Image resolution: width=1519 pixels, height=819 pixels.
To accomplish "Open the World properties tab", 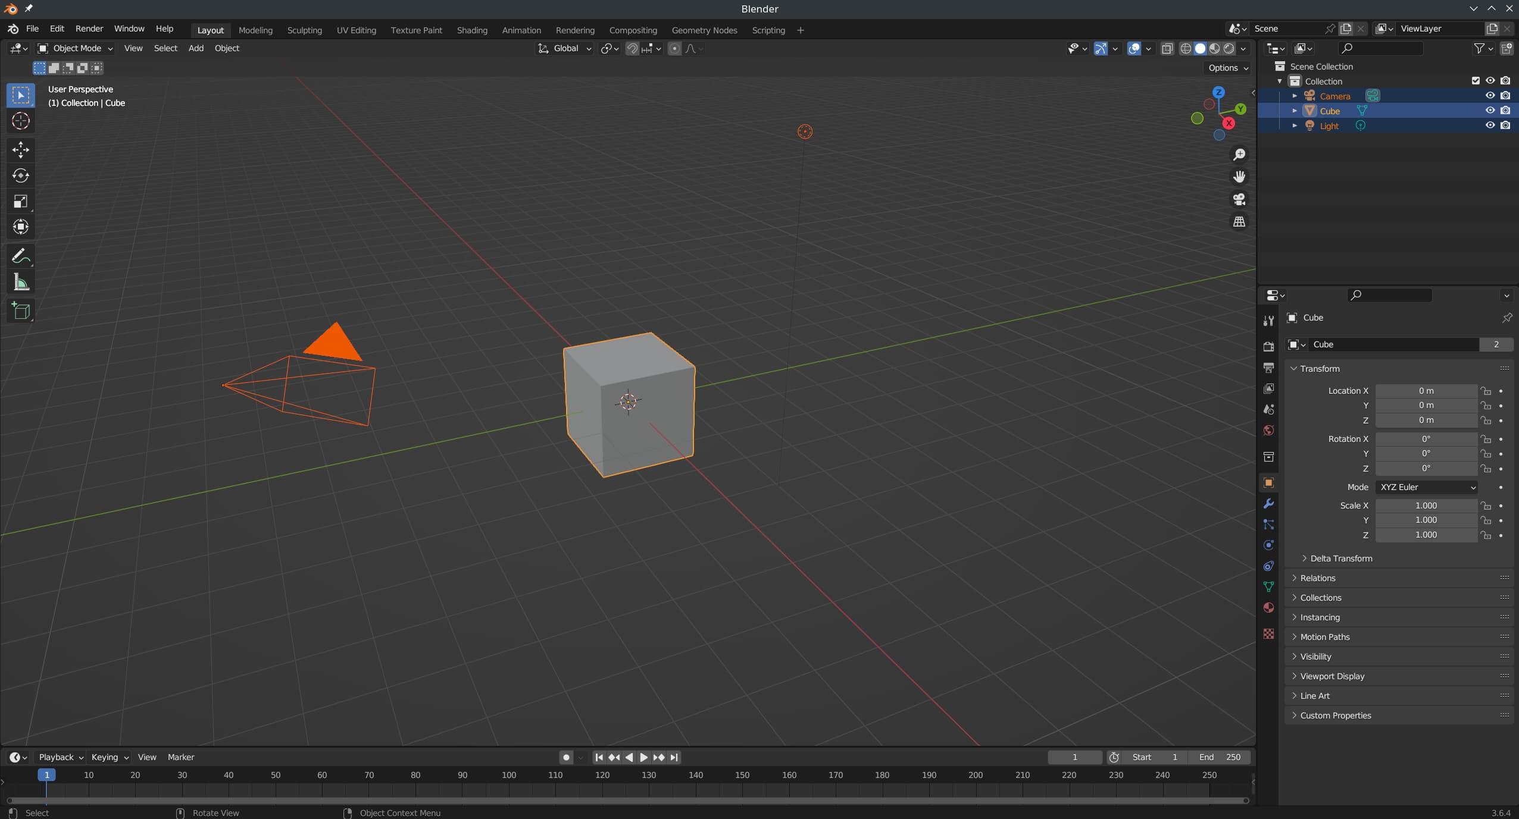I will 1268,430.
